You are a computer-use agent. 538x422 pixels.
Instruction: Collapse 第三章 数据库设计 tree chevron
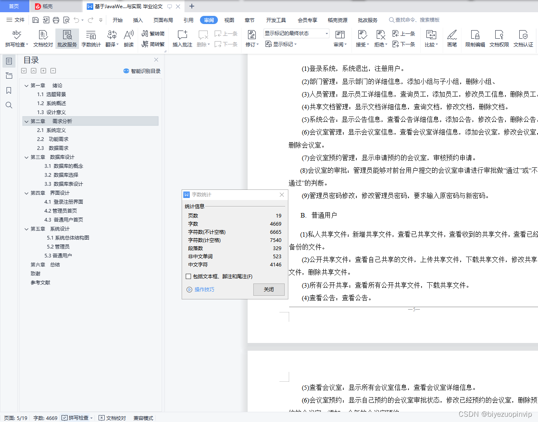(26, 157)
